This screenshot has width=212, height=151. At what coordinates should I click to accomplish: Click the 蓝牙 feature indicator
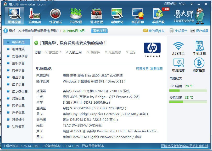tap(131, 52)
